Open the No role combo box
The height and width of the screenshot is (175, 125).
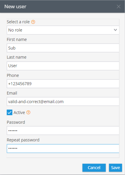(63, 30)
